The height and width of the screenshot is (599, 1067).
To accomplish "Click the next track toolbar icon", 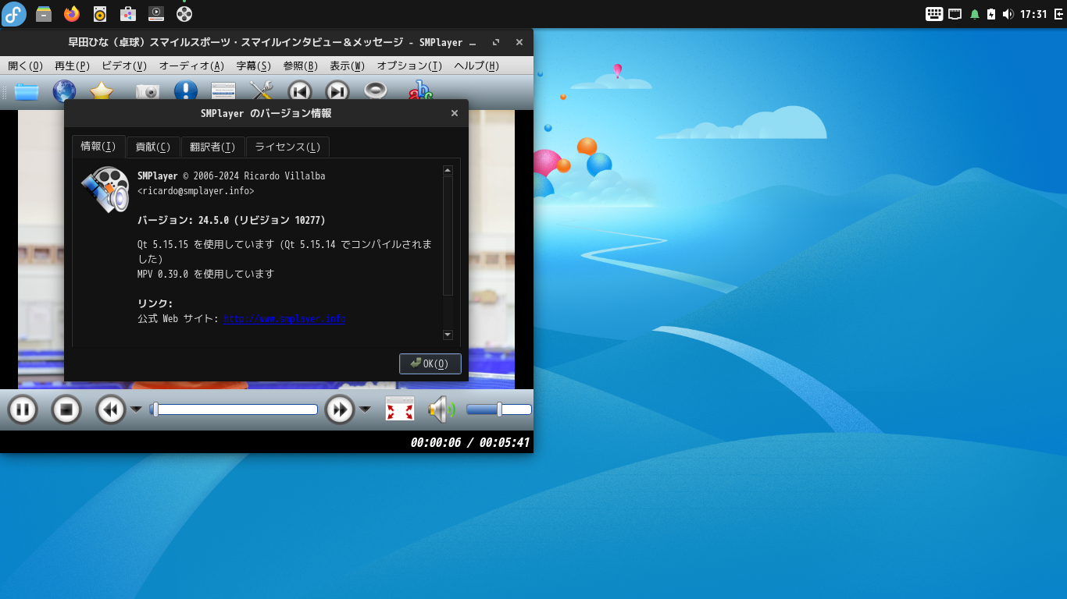I will [x=337, y=91].
